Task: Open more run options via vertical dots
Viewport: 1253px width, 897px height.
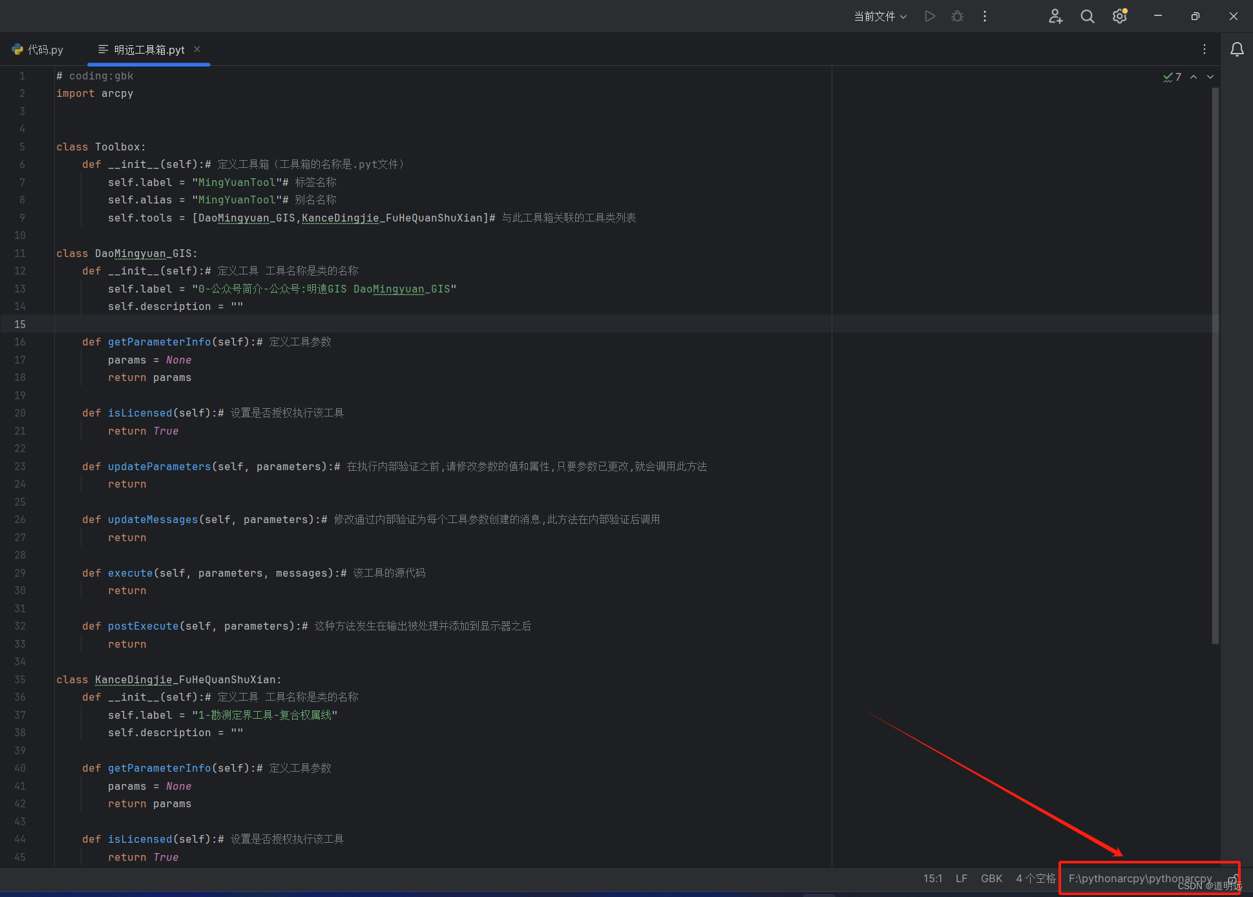Action: (x=984, y=16)
